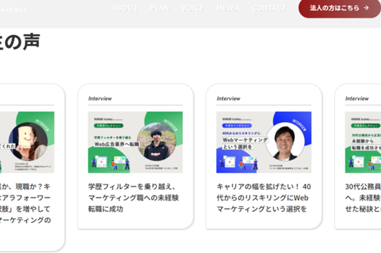Open the MEDIA menu item
Viewport: 381px width, 253px height.
228,8
